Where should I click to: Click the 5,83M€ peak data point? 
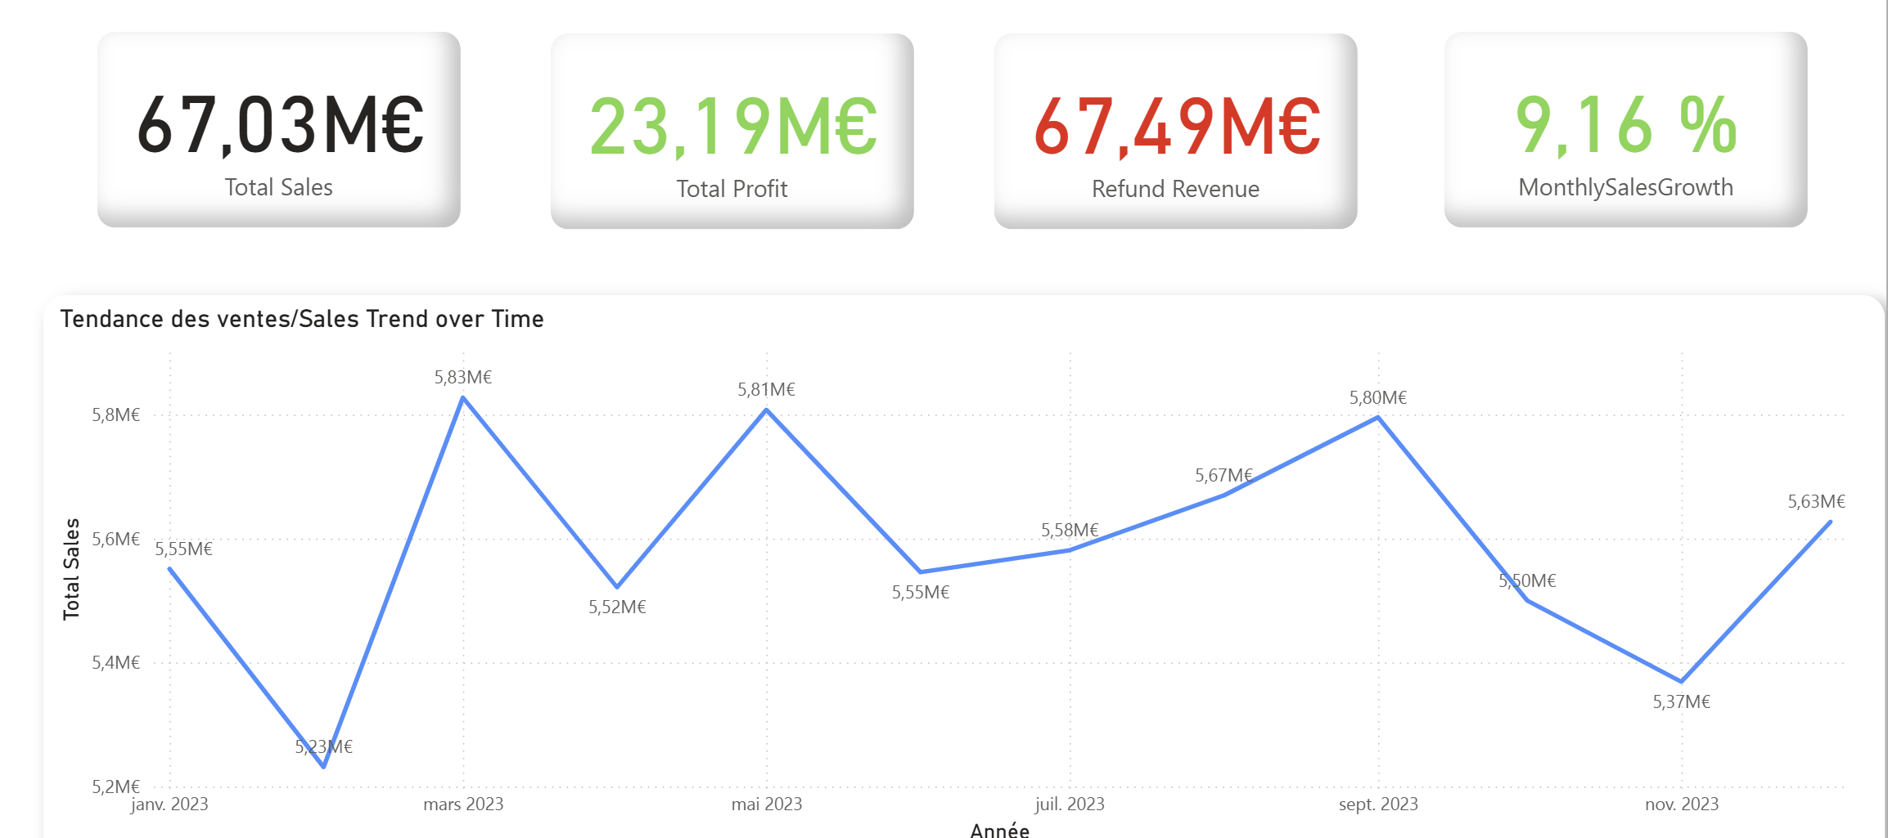coord(463,398)
